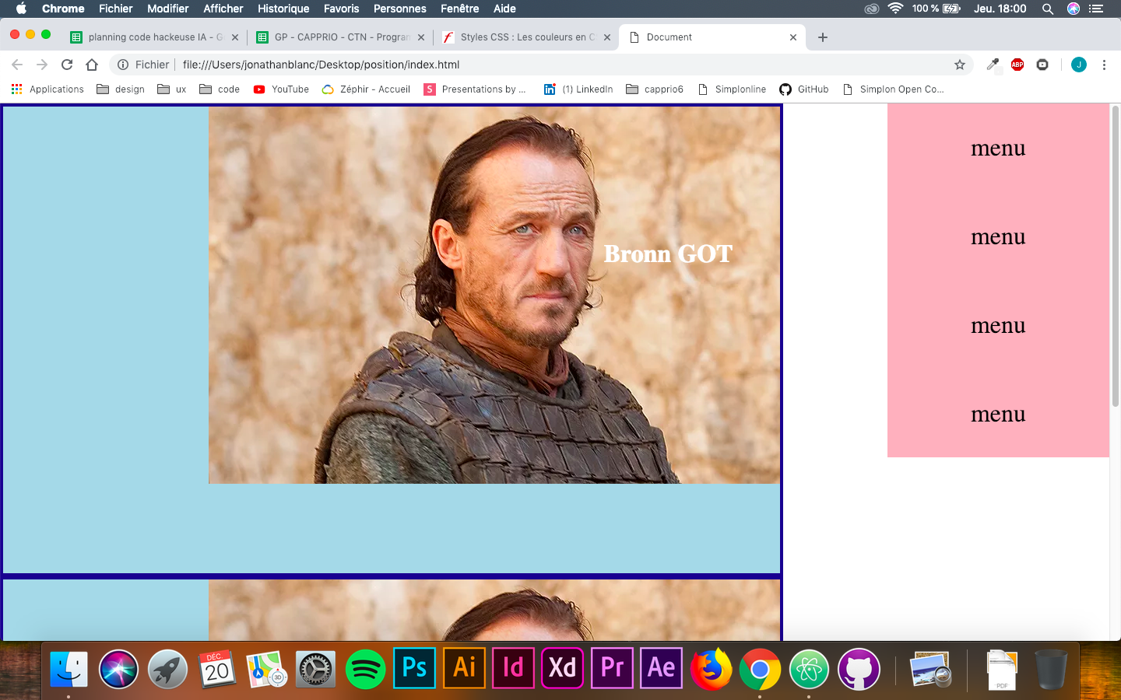Open System Preferences from the Dock
The height and width of the screenshot is (700, 1121).
coord(316,668)
